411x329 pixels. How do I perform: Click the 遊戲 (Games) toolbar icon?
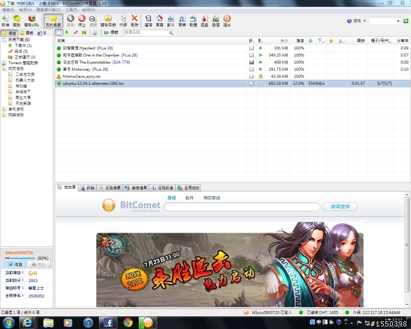[x=204, y=21]
